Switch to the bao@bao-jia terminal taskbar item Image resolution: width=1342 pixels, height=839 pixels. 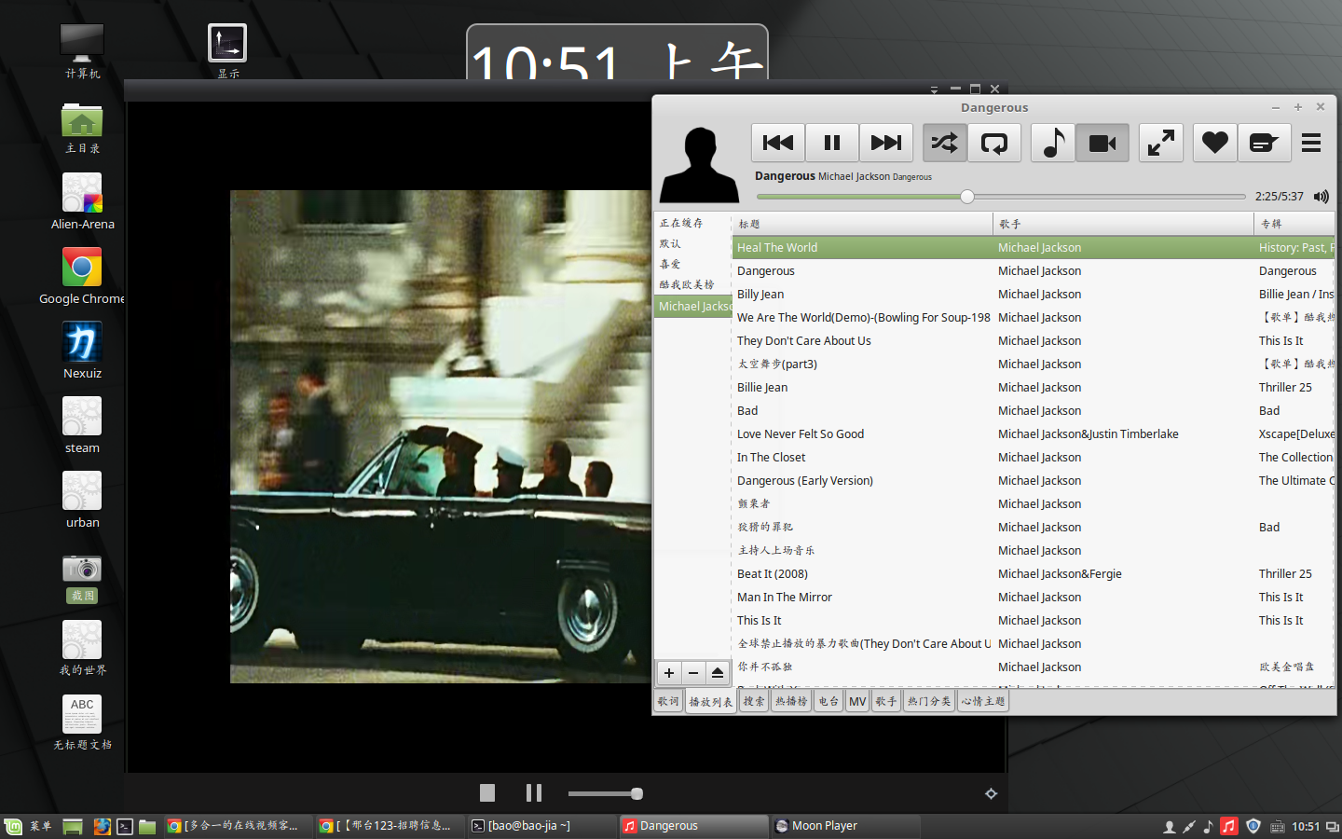541,826
